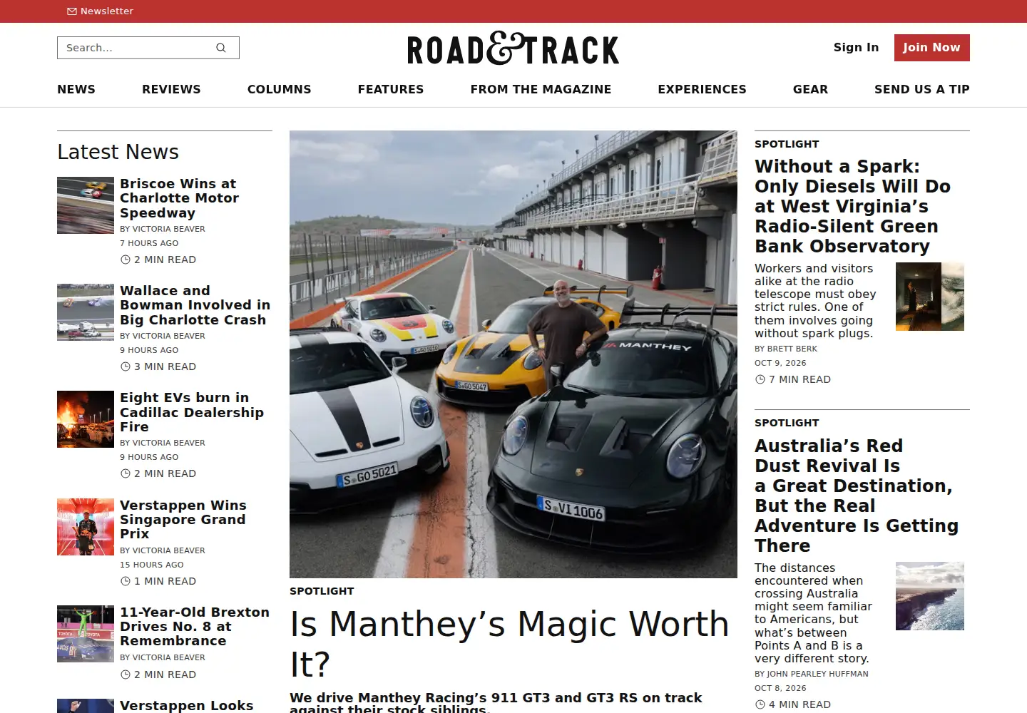Read Eight EVs burn in Cadillac Dealership Fire
1027x713 pixels.
[192, 412]
